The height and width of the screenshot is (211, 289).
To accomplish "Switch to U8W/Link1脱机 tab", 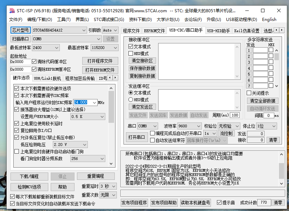I will pos(48,78).
